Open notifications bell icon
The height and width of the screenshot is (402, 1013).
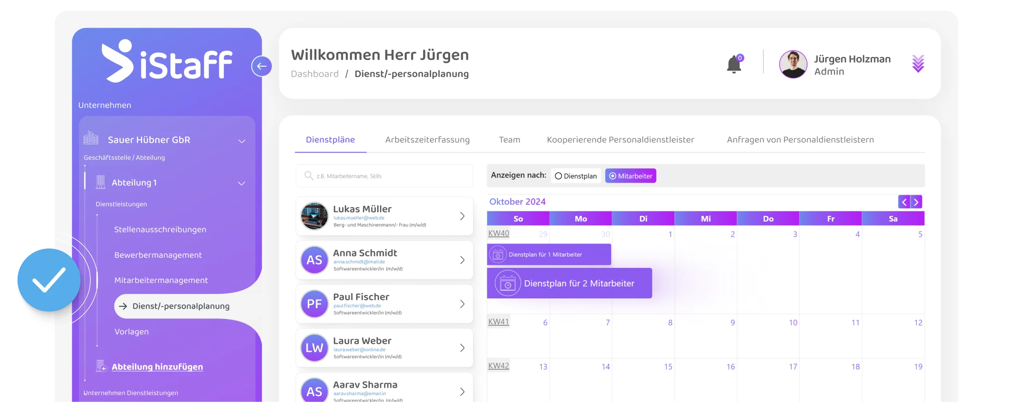pyautogui.click(x=734, y=64)
